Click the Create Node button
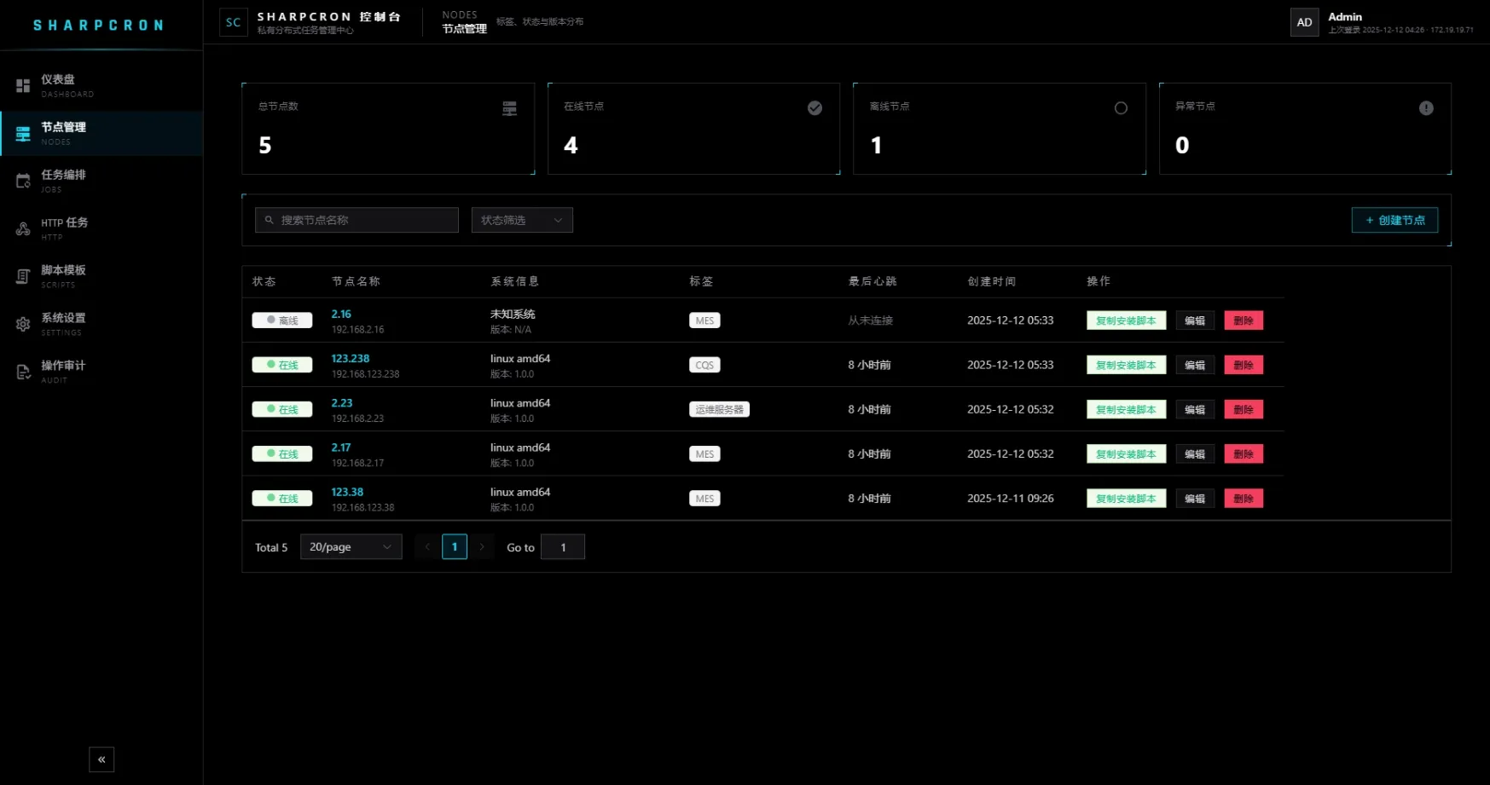 (1394, 220)
